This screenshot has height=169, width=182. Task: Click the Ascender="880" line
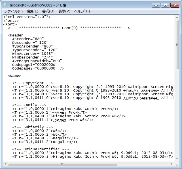(x=28, y=39)
